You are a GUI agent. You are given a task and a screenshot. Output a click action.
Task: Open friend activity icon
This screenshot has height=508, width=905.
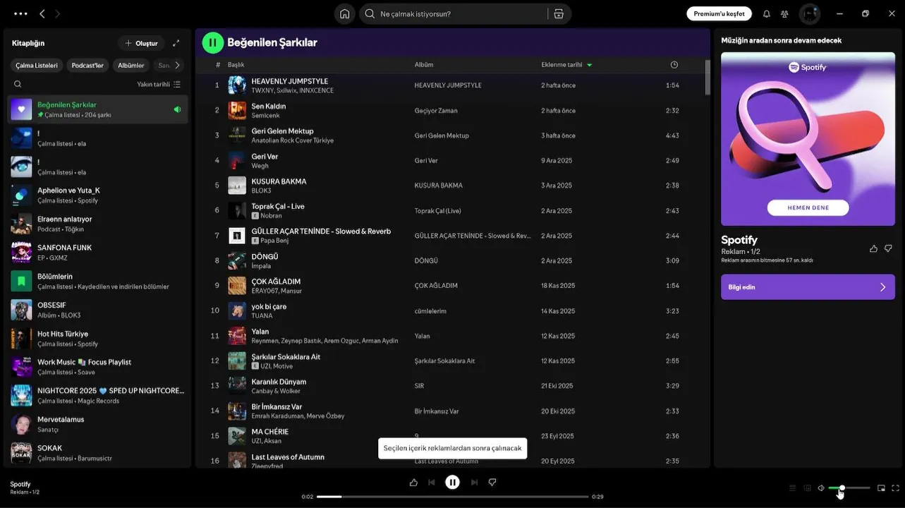click(x=784, y=13)
